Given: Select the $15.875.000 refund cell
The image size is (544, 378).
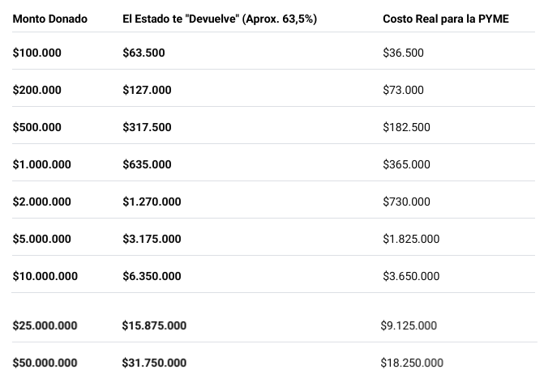Looking at the screenshot, I should point(154,325).
